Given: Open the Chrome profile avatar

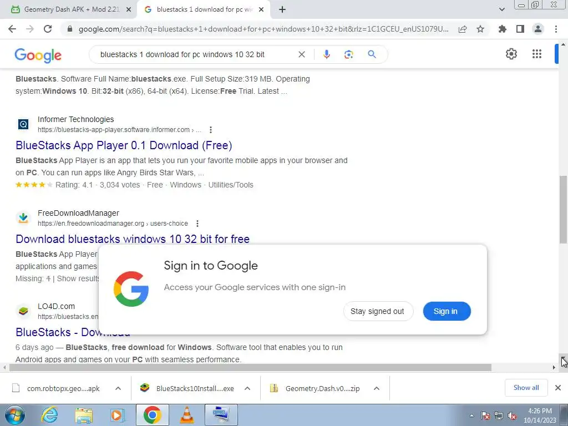Looking at the screenshot, I should tap(538, 29).
